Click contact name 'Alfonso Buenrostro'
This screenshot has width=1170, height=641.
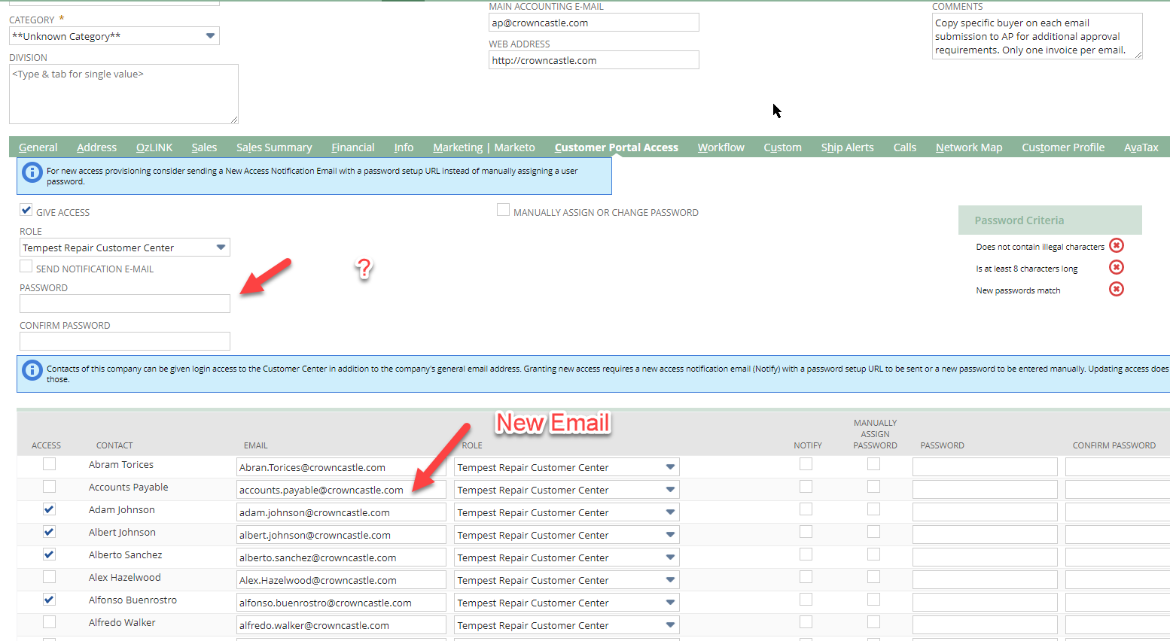[133, 600]
